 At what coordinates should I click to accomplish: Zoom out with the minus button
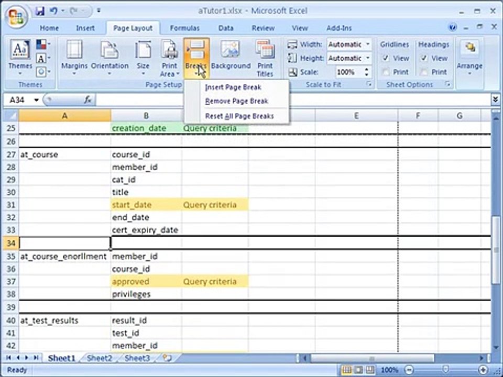(409, 370)
